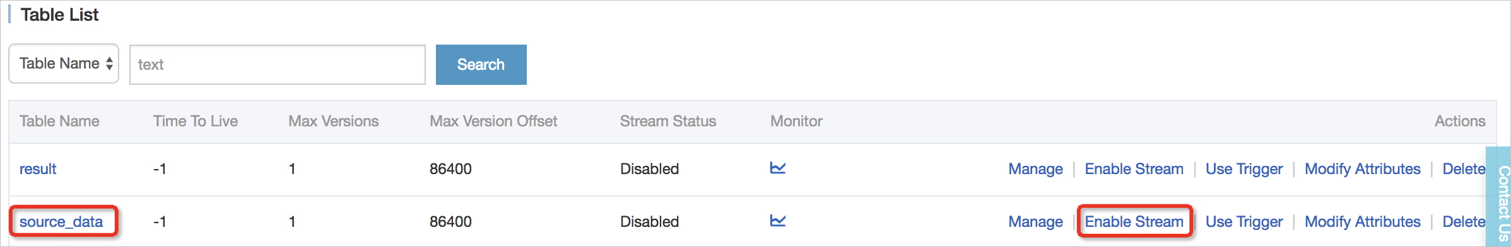This screenshot has width=1511, height=247.
Task: Click the Max Versions column header
Action: (x=333, y=121)
